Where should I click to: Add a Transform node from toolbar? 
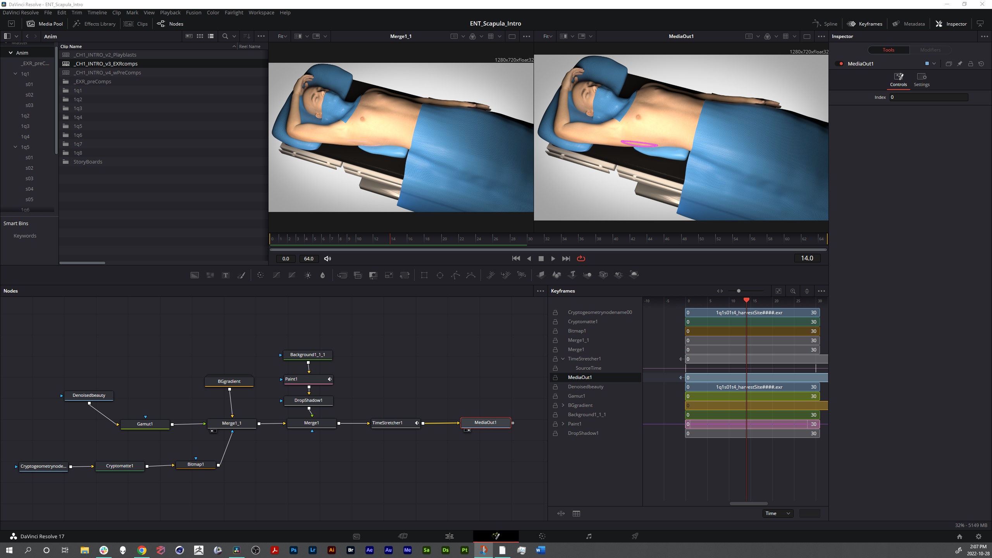point(405,275)
